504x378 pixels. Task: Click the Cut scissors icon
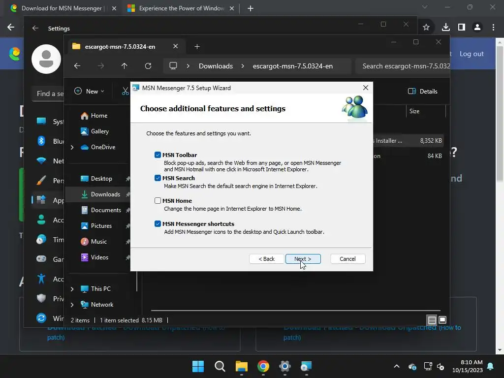pyautogui.click(x=125, y=92)
